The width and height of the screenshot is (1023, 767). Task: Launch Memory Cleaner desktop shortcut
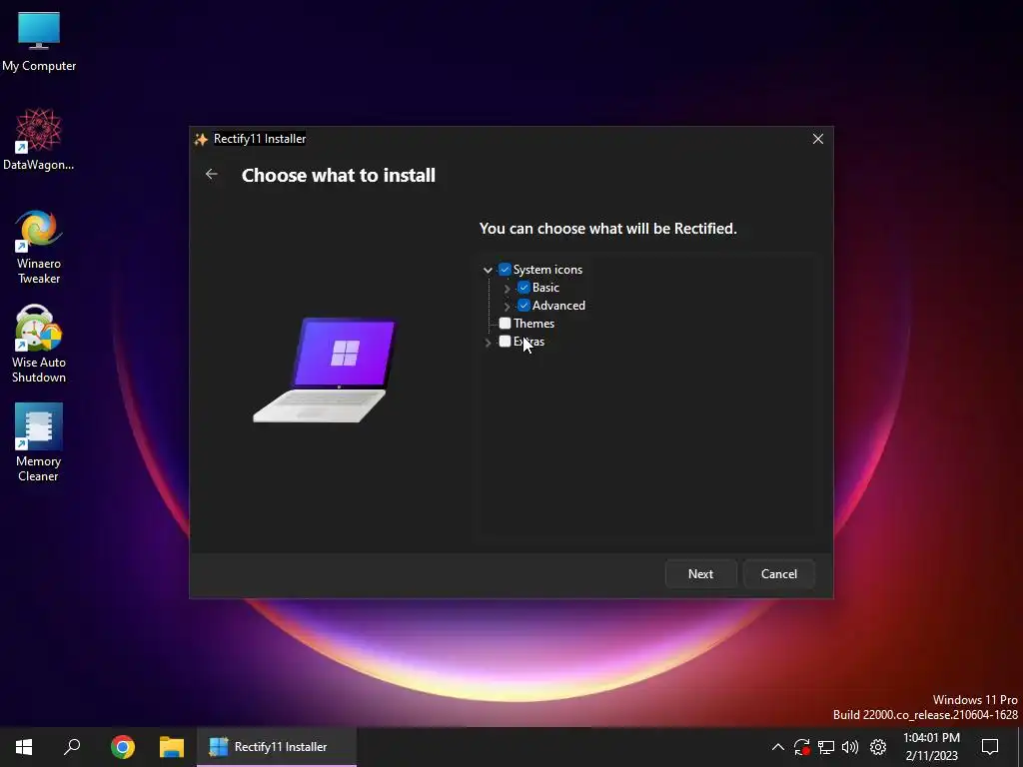click(39, 442)
